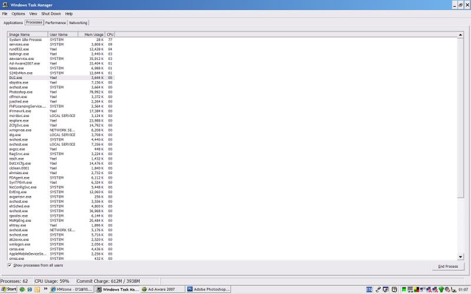Select the NicConfigSvc.exe process
This screenshot has width=471, height=294.
pyautogui.click(x=61, y=187)
